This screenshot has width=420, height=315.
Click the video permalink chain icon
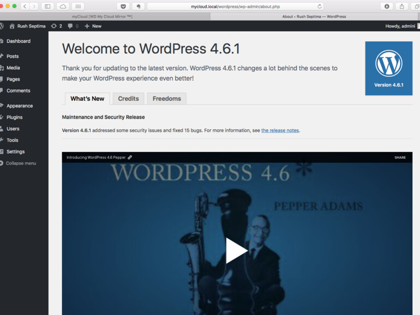(130, 157)
